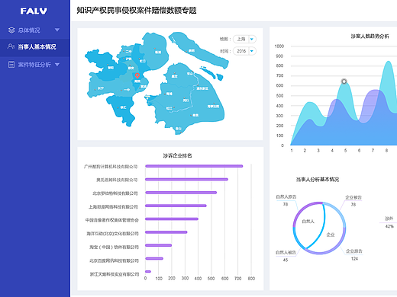Click the 自然人被告 45 label
Viewport: 397px width, 297px height.
point(286,256)
